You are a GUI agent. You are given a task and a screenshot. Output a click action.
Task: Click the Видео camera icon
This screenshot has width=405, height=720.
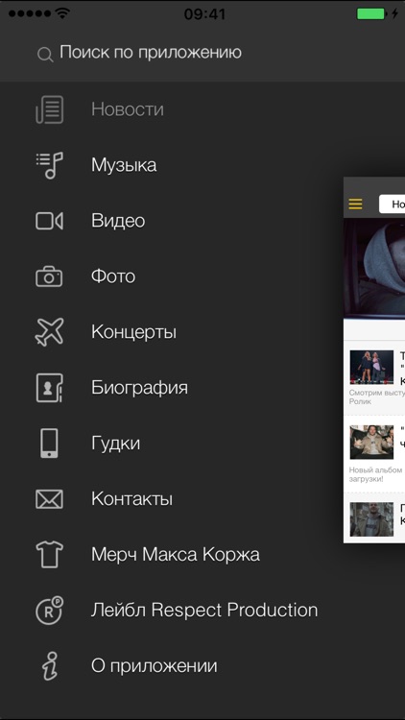[x=49, y=221]
